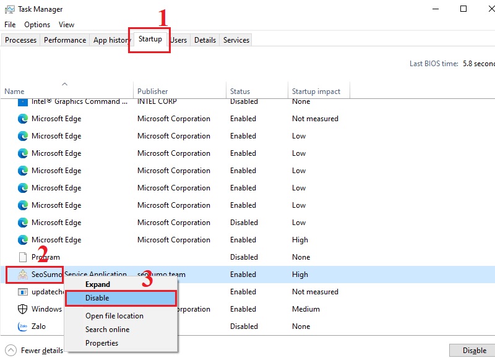The height and width of the screenshot is (358, 495).
Task: Minimize the Task Manager window
Action: coord(436,9)
